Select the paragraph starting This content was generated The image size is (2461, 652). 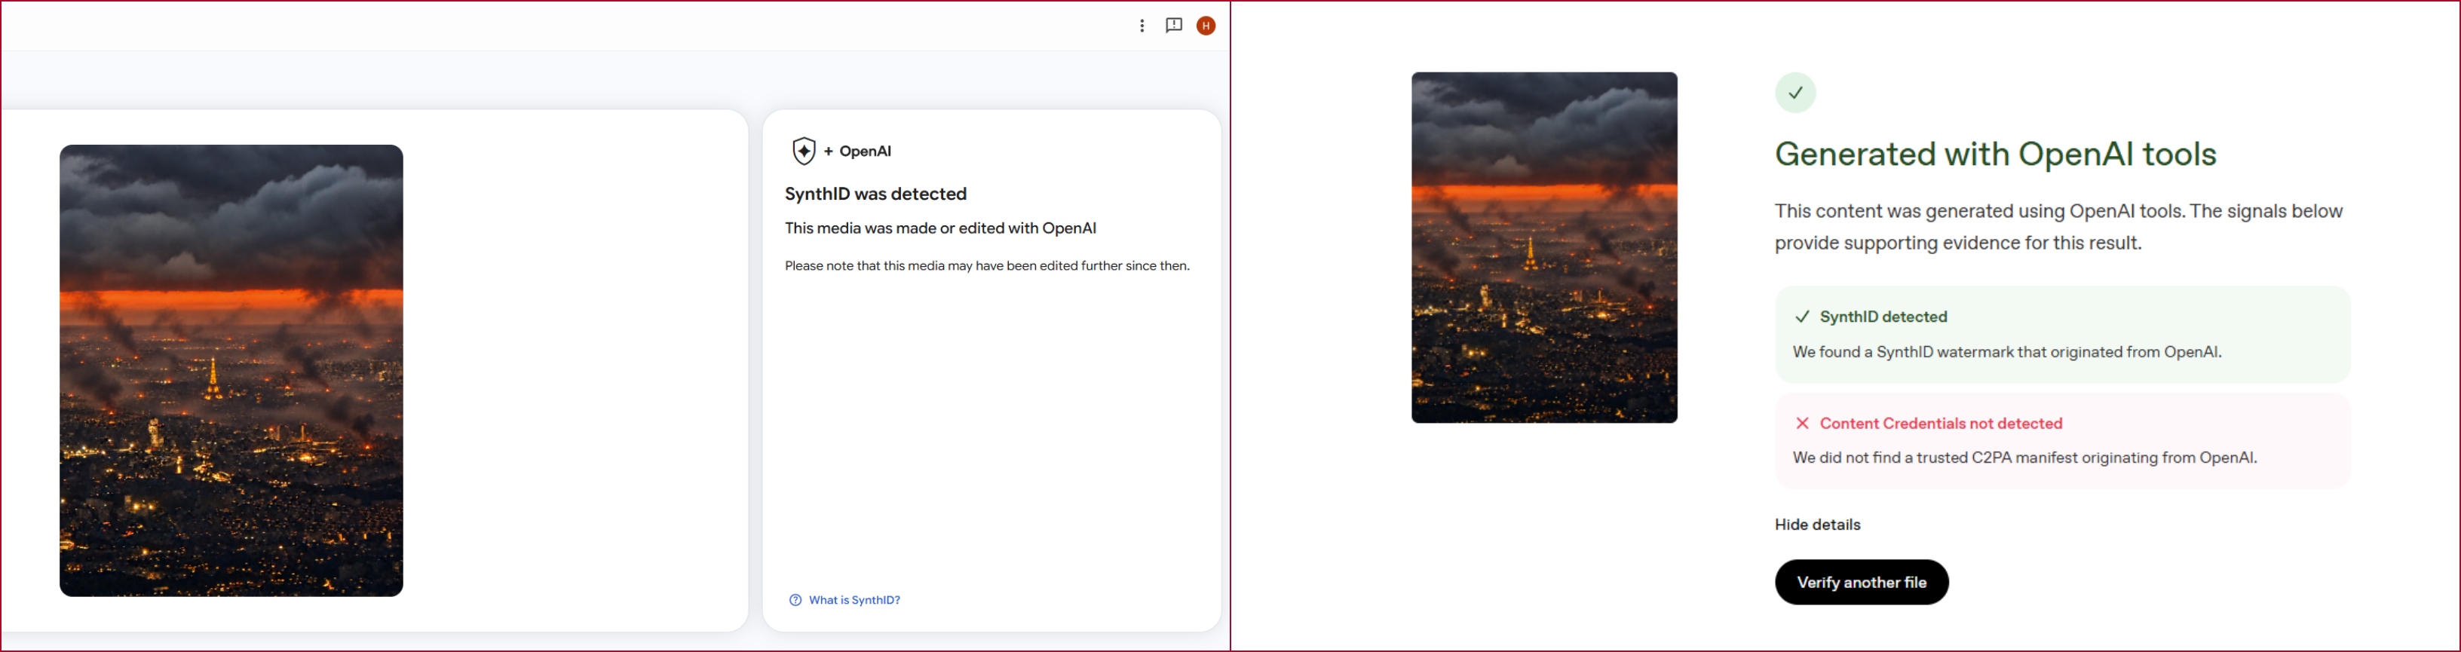click(2059, 227)
